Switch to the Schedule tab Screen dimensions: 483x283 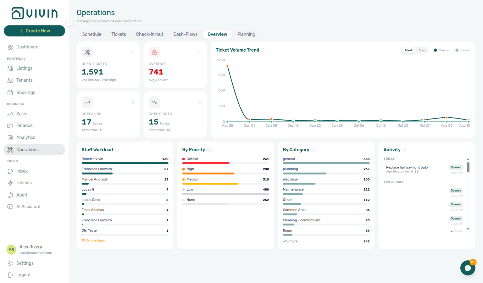(x=92, y=34)
